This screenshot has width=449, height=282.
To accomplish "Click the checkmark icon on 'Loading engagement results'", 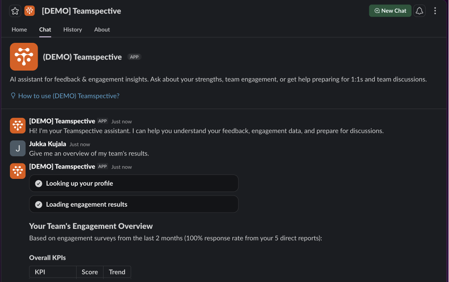I will [38, 204].
